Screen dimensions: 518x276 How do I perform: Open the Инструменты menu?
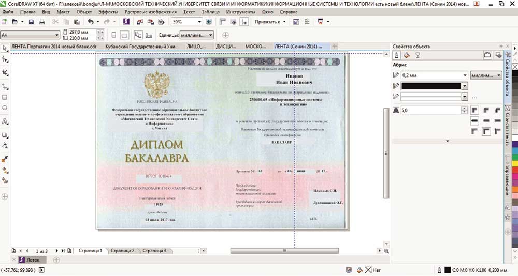tap(240, 12)
